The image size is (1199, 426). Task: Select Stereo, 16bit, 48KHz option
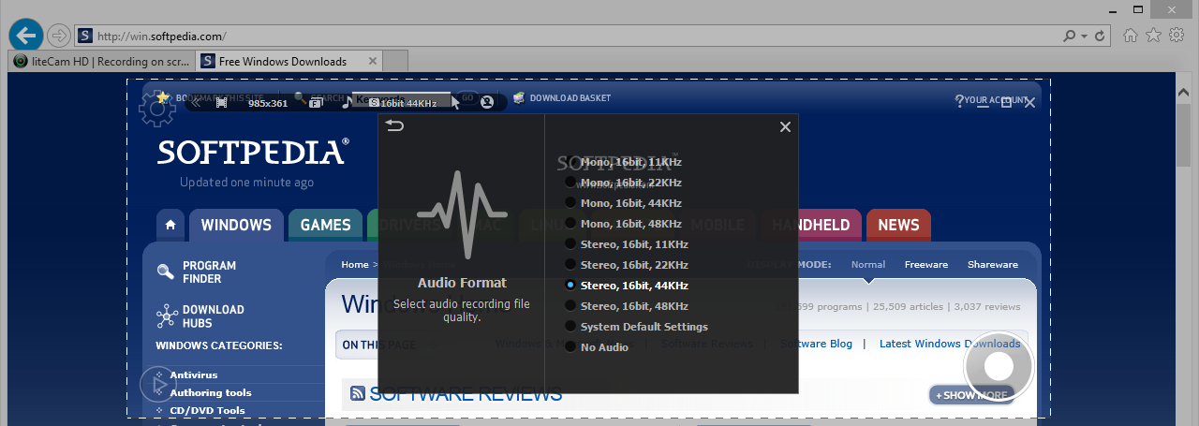[x=627, y=306]
